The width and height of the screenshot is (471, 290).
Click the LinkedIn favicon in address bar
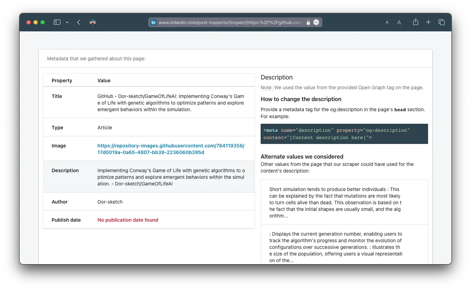154,22
